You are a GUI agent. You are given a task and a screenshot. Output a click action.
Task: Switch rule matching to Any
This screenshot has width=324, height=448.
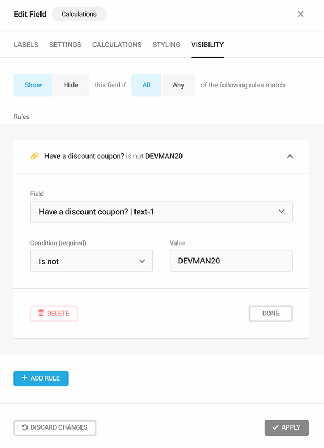coord(179,85)
